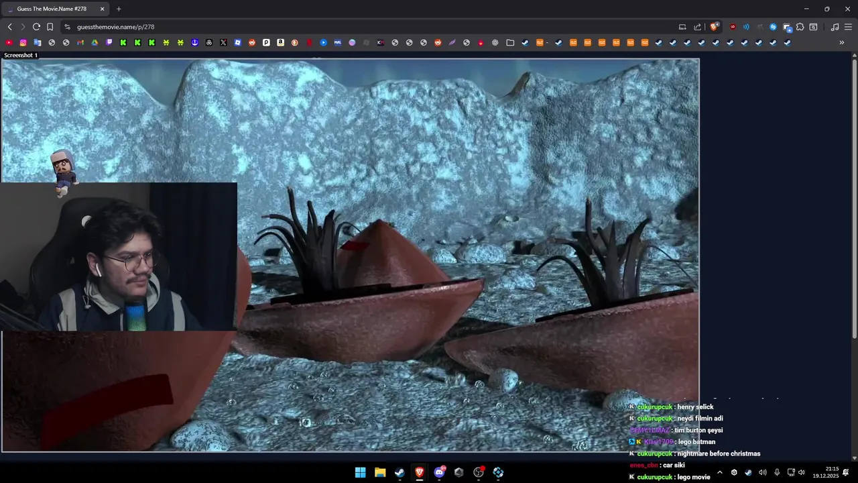The width and height of the screenshot is (858, 483).
Task: Show hidden bookmarks with double chevron
Action: (x=842, y=42)
